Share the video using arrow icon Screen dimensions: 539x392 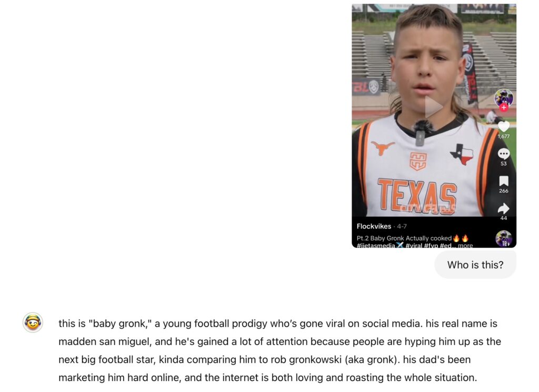504,208
